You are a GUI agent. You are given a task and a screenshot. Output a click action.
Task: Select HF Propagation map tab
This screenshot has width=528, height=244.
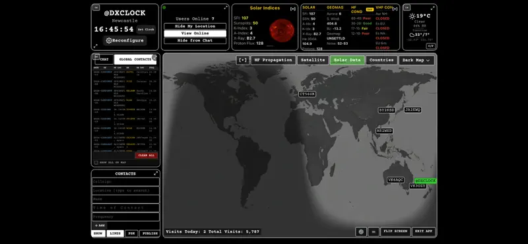(273, 60)
